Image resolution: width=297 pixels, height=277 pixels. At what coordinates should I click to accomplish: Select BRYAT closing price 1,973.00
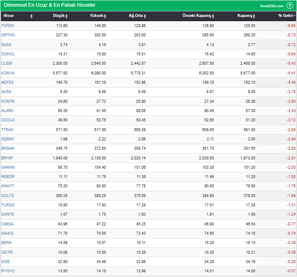pyautogui.click(x=248, y=158)
